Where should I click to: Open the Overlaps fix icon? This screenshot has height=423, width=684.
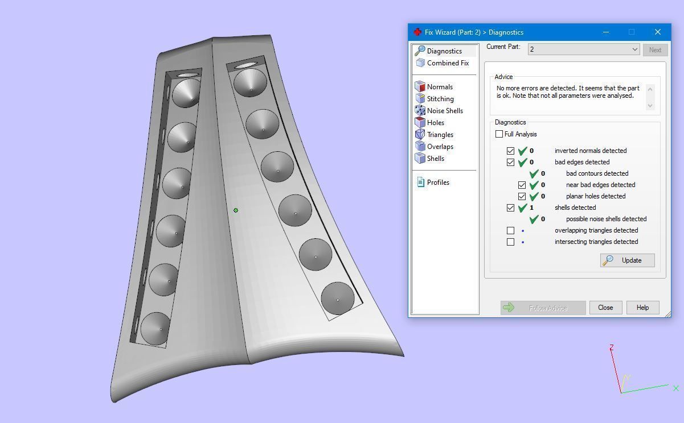tap(420, 146)
